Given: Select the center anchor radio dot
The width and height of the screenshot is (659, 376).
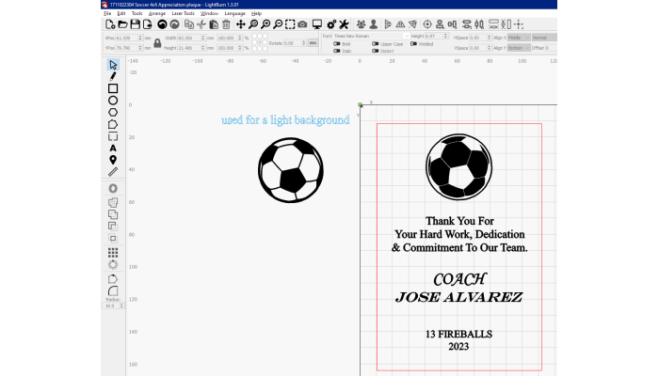Looking at the screenshot, I should pos(260,42).
